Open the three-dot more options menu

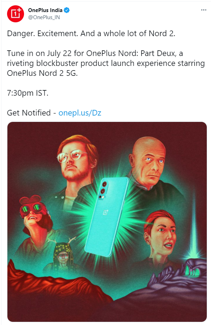pos(204,10)
